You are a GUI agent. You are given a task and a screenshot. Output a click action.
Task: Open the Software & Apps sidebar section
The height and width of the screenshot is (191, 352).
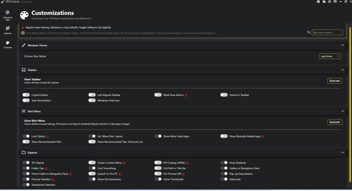pyautogui.click(x=8, y=14)
